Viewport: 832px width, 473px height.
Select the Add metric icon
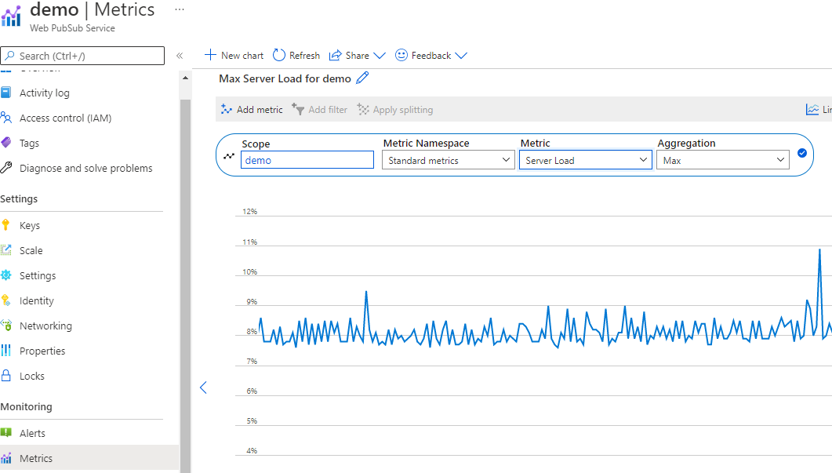227,109
